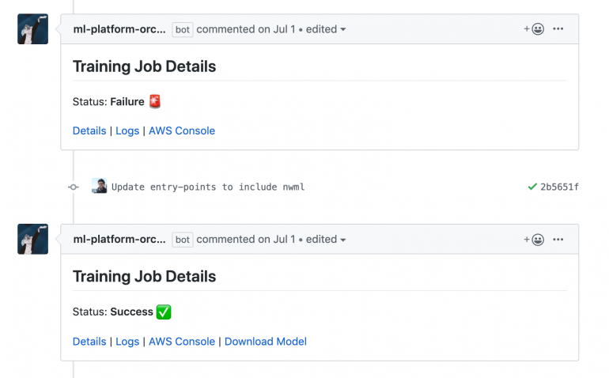This screenshot has width=609, height=378.
Task: Click the add reaction emoji on Success comment
Action: (534, 240)
